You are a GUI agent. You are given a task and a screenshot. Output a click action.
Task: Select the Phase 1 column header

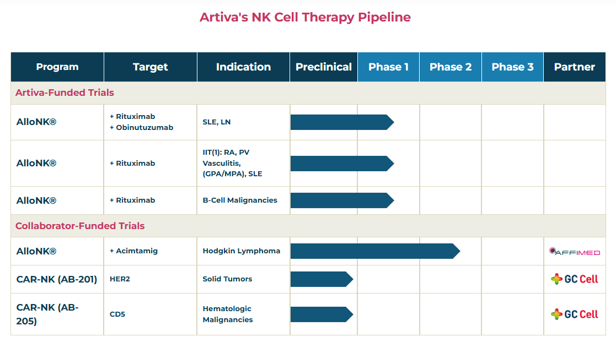click(388, 67)
